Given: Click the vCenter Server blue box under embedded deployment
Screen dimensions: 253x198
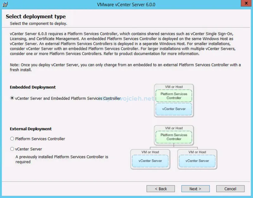Looking at the screenshot, I should [173, 109].
